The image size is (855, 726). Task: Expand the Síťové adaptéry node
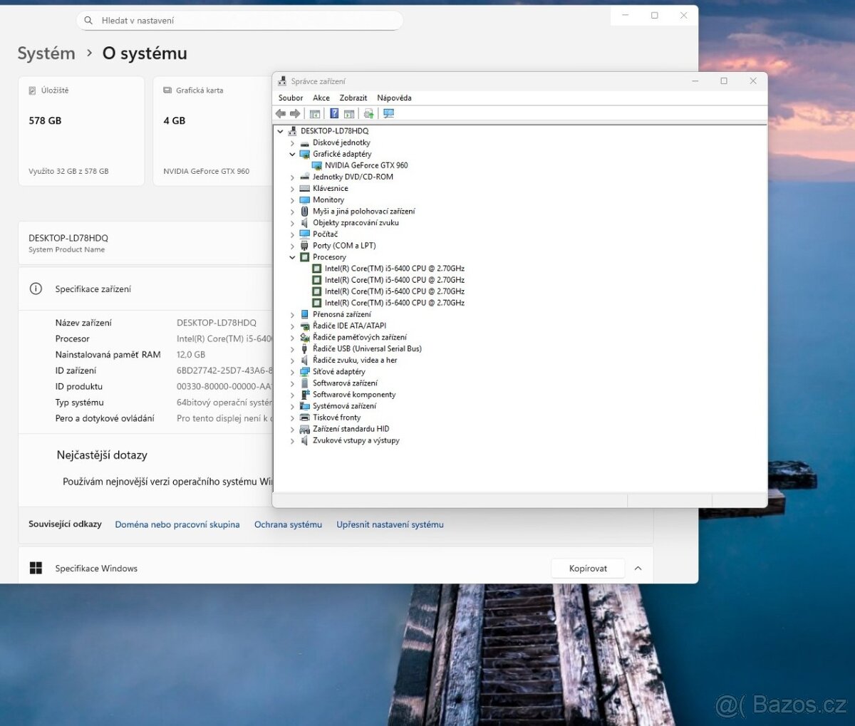point(292,372)
